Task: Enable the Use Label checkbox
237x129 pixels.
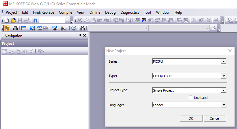Action: (191, 98)
